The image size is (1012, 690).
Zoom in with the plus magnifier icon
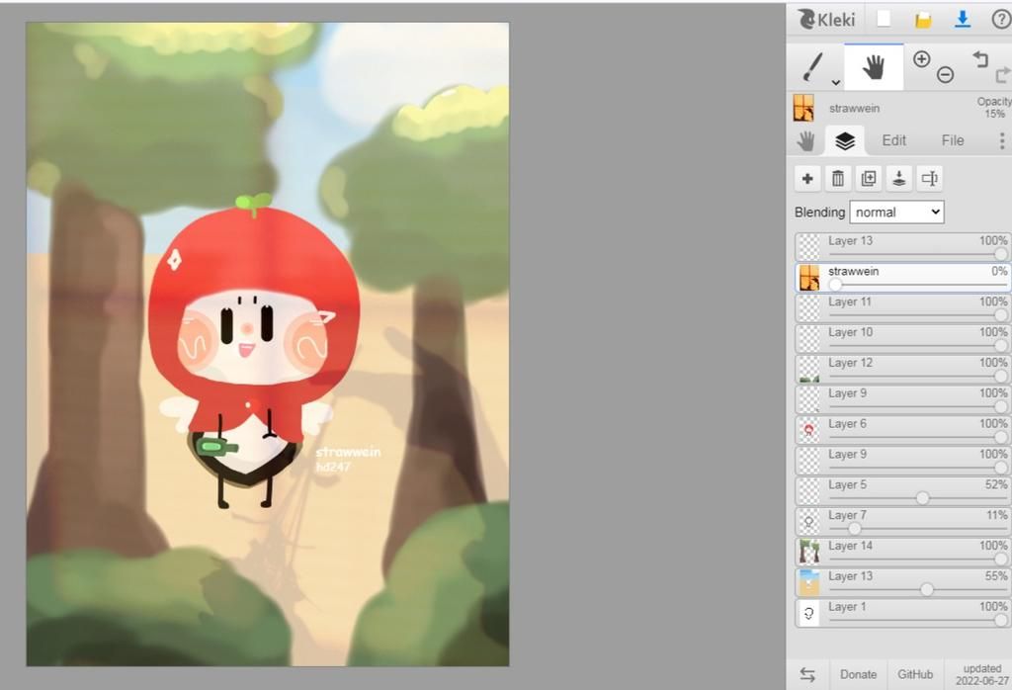[922, 59]
